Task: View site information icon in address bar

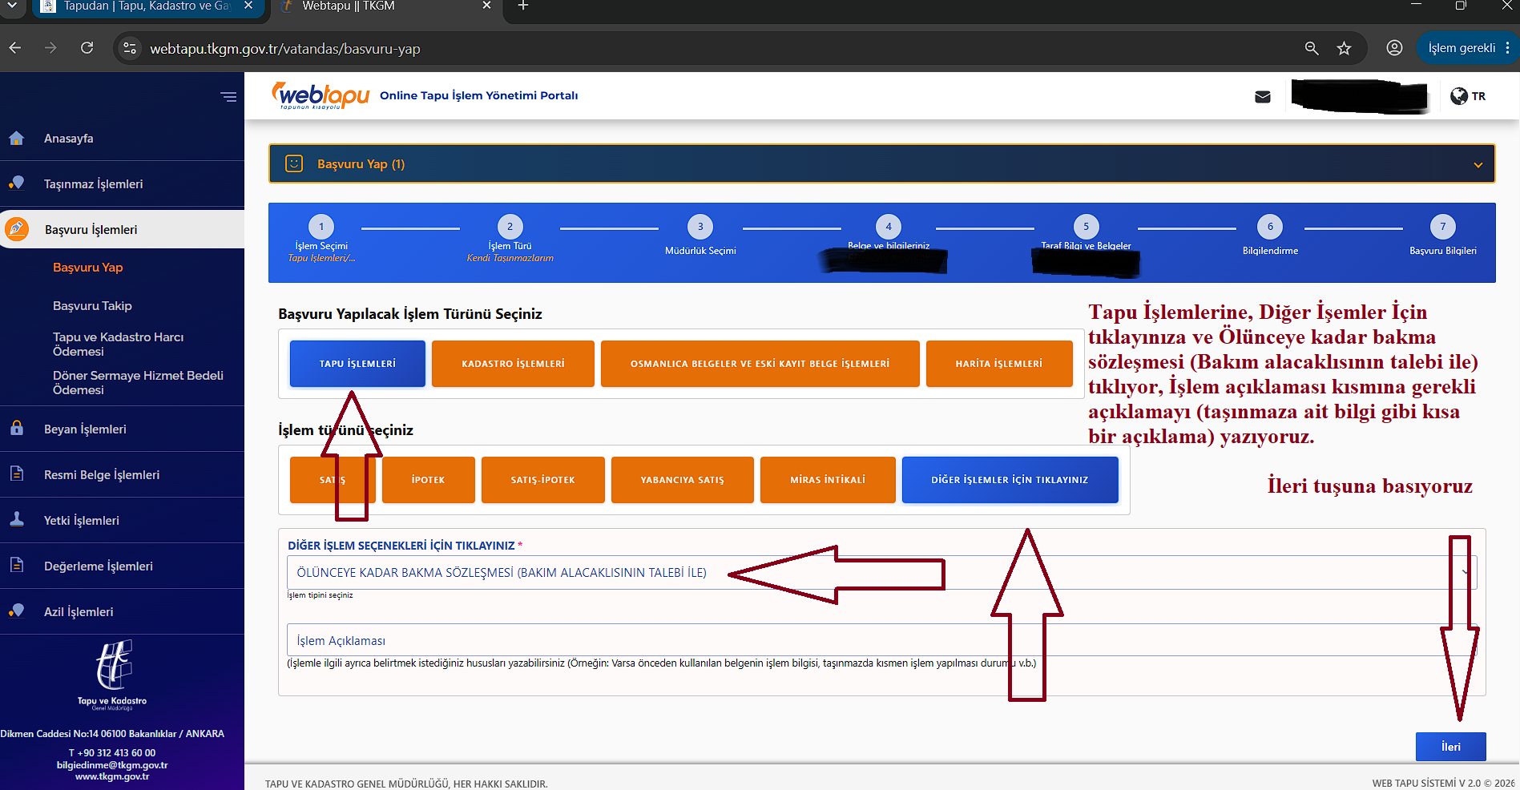Action: (x=130, y=48)
